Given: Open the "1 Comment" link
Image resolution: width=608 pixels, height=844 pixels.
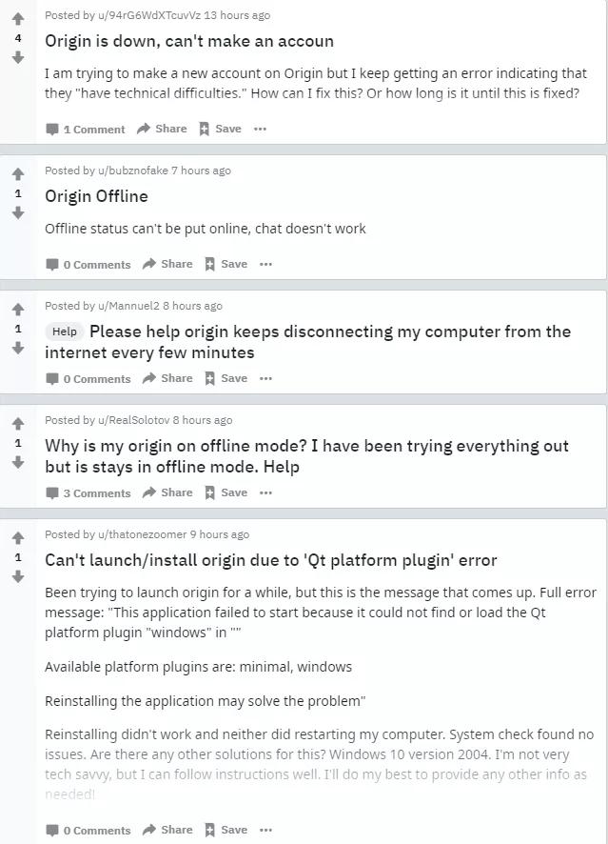Looking at the screenshot, I should 86,129.
